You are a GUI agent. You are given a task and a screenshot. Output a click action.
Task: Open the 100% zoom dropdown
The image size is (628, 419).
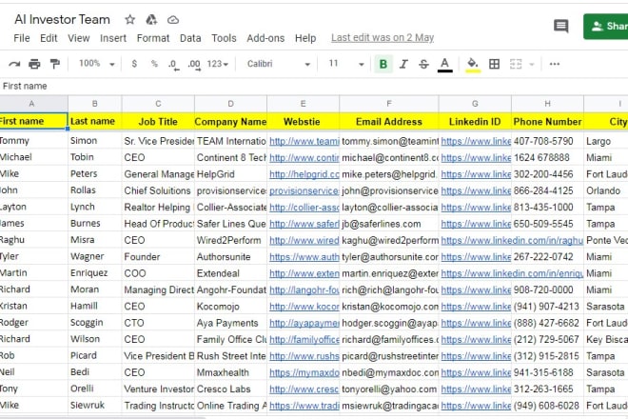click(96, 64)
